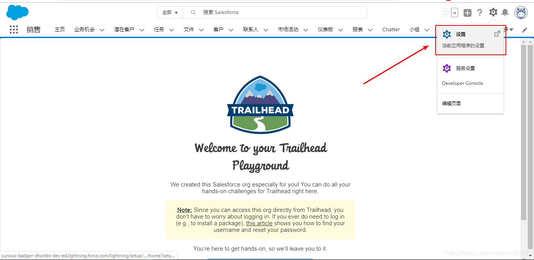Click the Trailhead badge logo
The image size is (534, 260).
260,105
